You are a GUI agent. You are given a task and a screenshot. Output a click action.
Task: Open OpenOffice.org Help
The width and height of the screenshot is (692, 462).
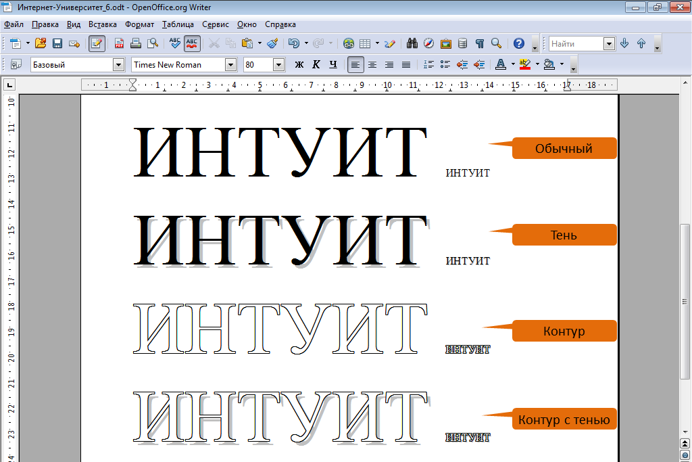click(519, 43)
